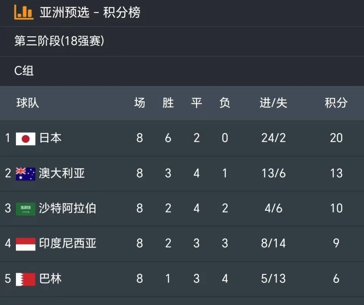Expand the 第三阶段(18强赛) stage selector

point(182,41)
